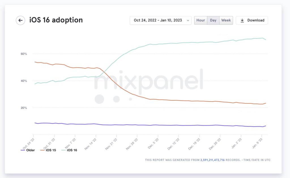This screenshot has height=178, width=290.
Task: Toggle the Older legend entry
Action: (28, 150)
